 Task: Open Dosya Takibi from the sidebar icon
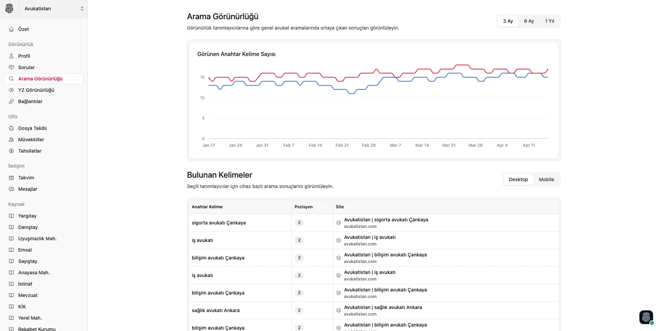click(11, 128)
